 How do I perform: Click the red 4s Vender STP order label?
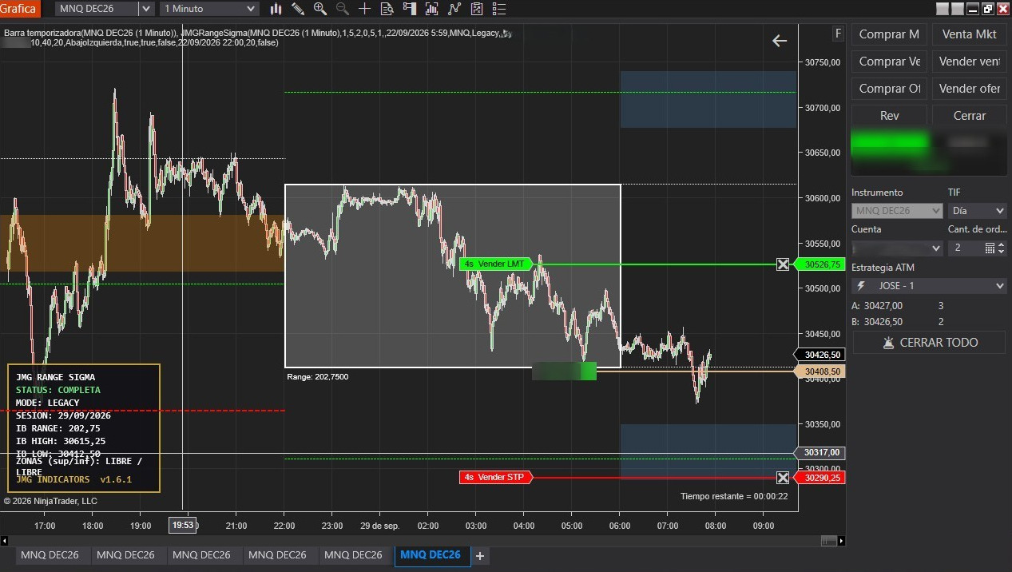(496, 478)
